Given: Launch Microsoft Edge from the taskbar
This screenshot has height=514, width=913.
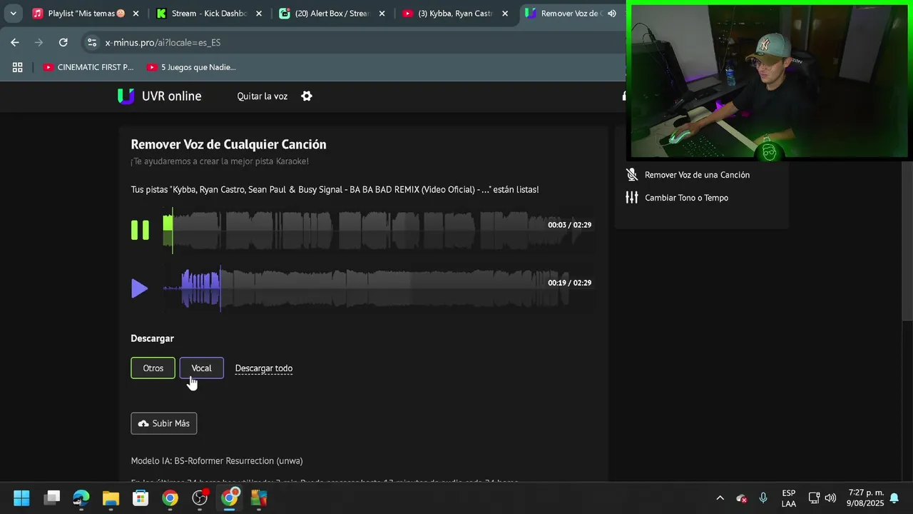Looking at the screenshot, I should [x=81, y=498].
